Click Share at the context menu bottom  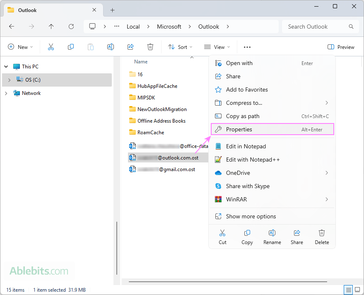click(297, 237)
